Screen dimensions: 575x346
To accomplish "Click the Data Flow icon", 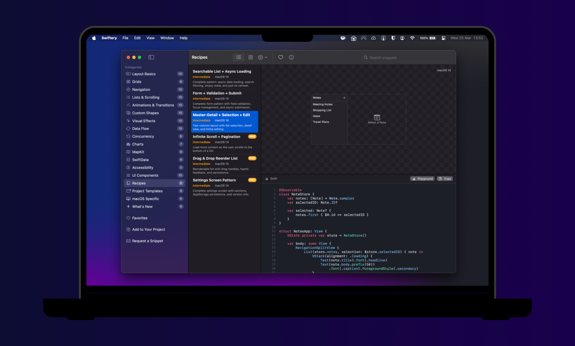I will coord(128,129).
